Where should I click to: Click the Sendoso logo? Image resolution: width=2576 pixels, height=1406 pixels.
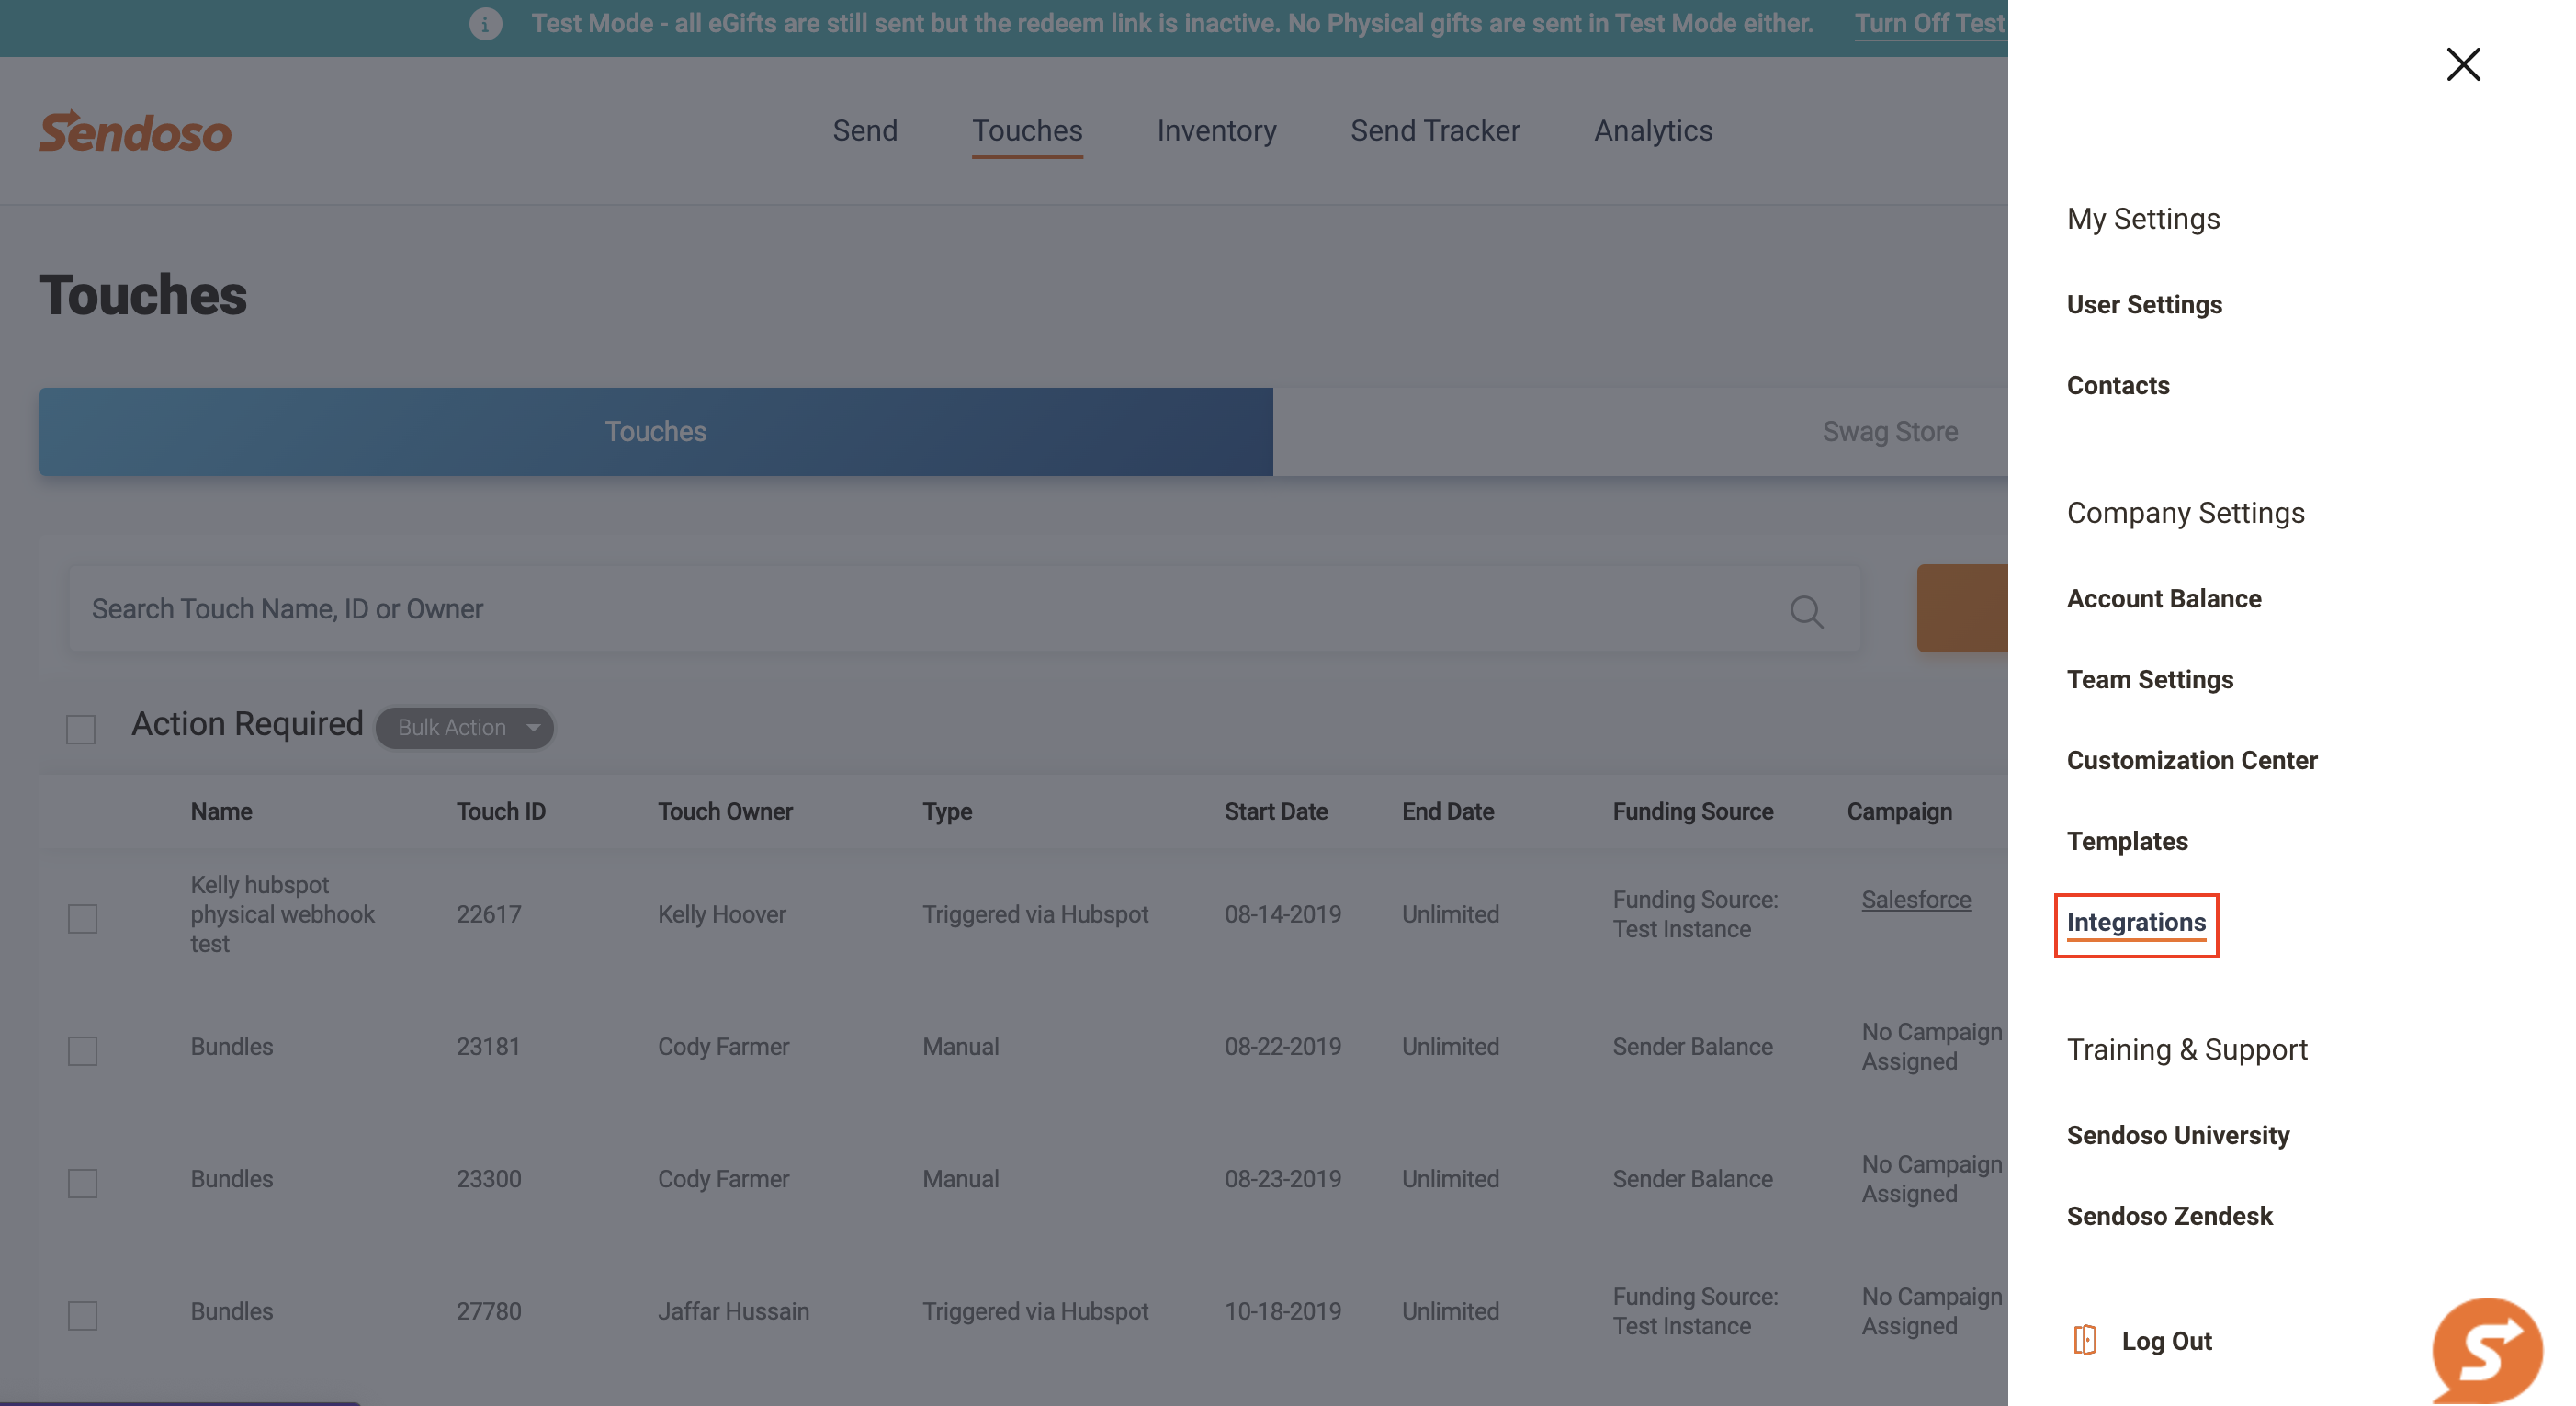pos(135,132)
